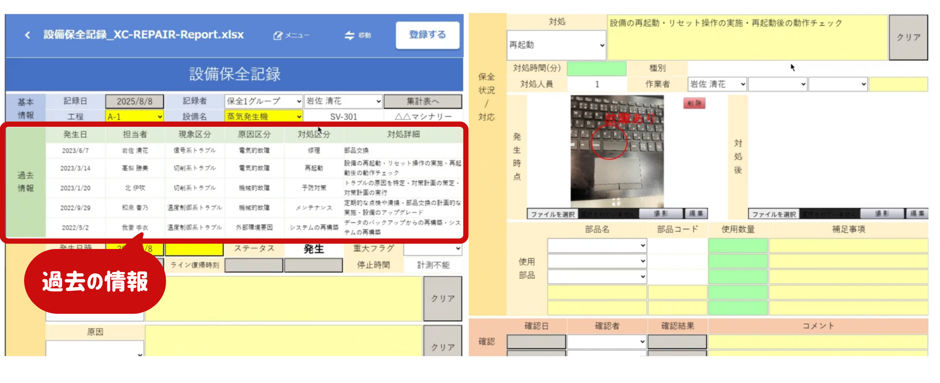Viewport: 940px width, 383px height.
Task: Clear the 対処 description with クリア
Action: [x=908, y=37]
